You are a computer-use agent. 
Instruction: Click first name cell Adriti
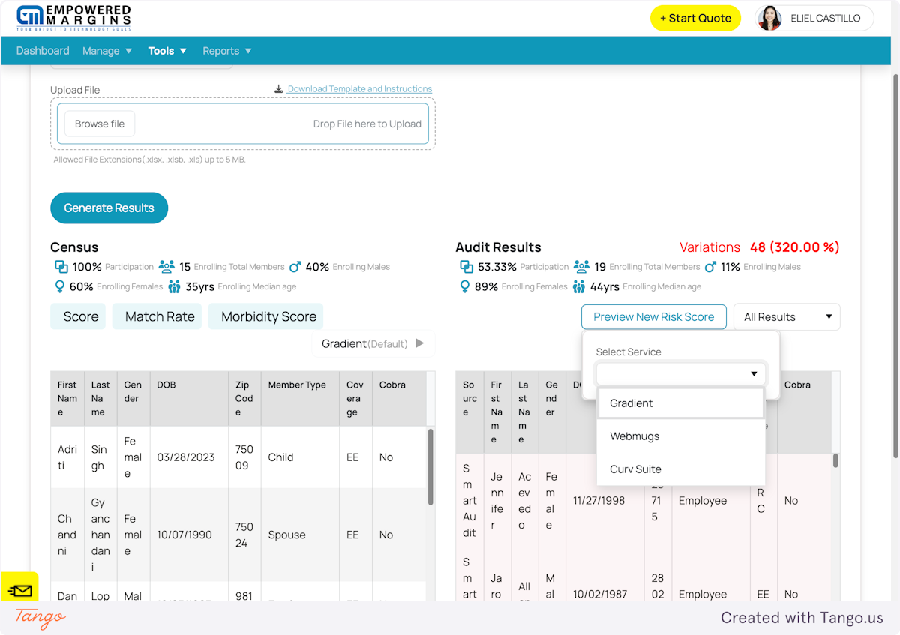[67, 457]
